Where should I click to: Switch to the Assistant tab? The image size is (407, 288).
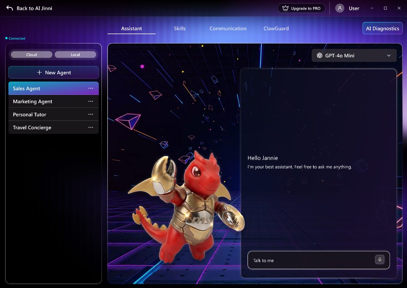click(x=131, y=29)
